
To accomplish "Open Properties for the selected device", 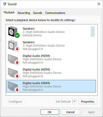I will (88, 102).
